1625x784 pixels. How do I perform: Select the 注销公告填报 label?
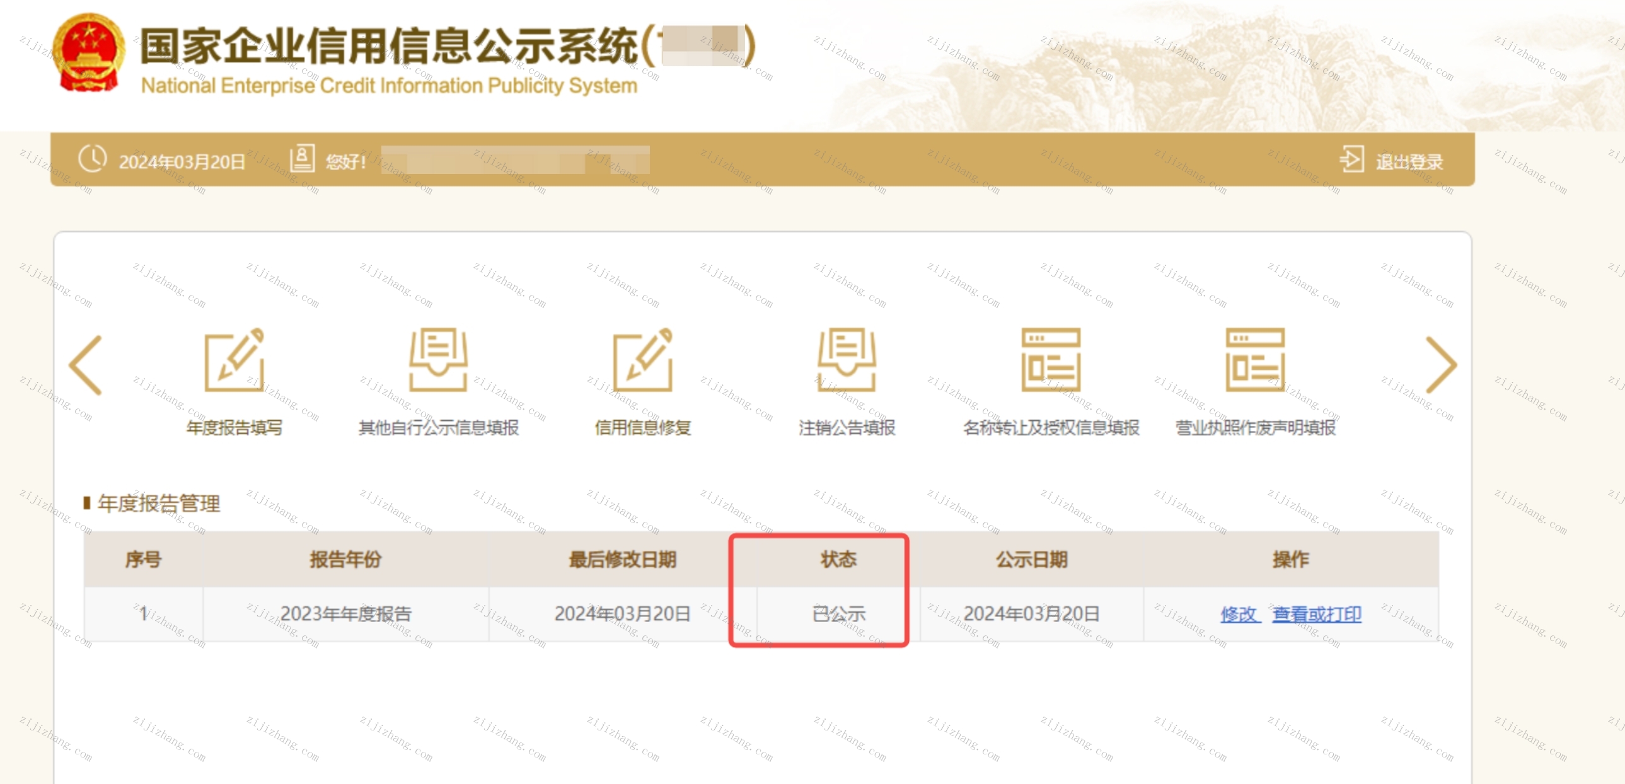pyautogui.click(x=847, y=428)
